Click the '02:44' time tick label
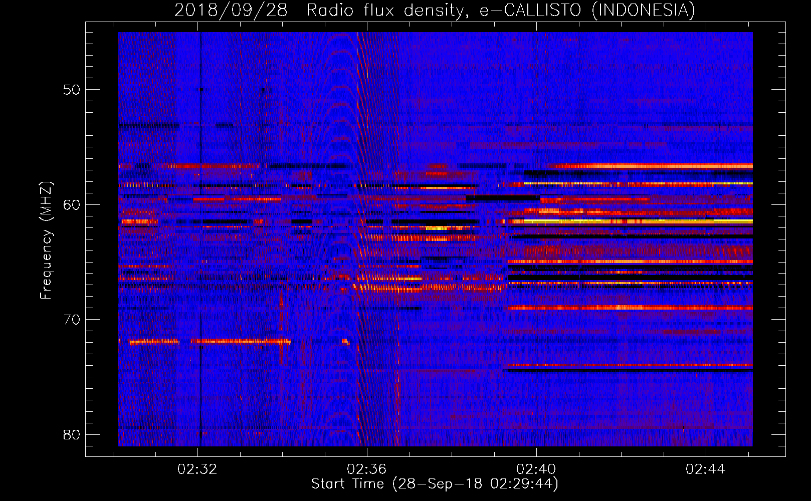Image resolution: width=811 pixels, height=501 pixels. 706,469
